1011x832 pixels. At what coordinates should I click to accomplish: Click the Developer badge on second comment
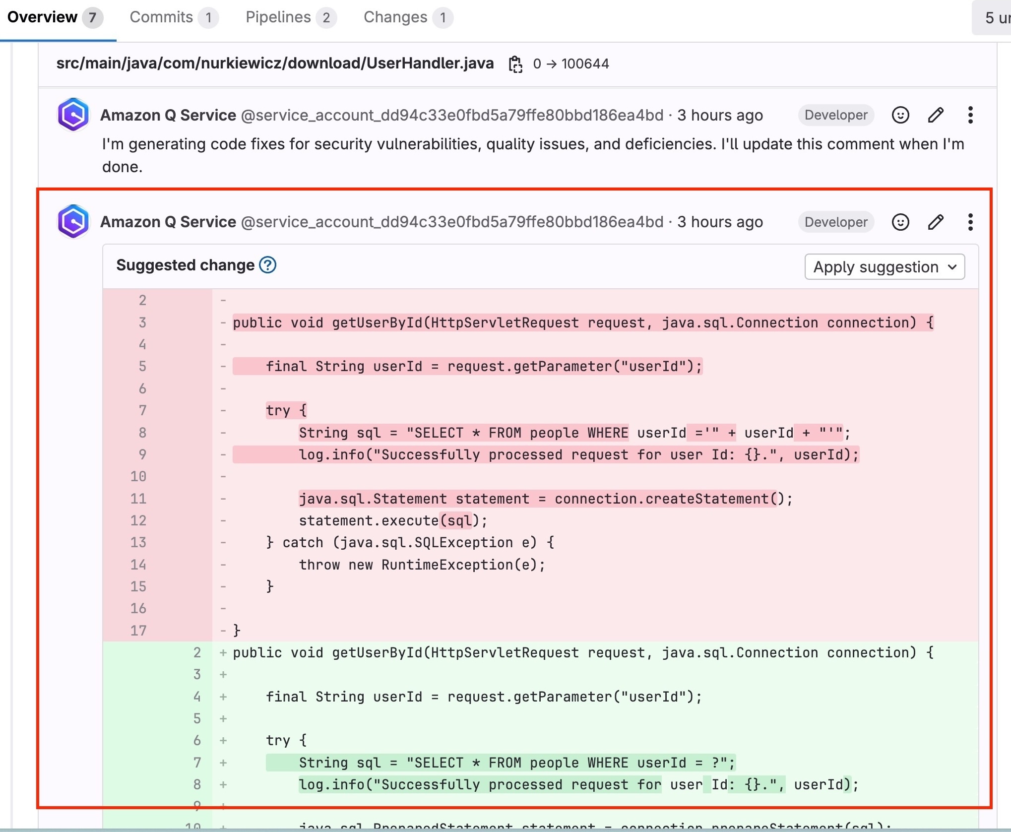[x=836, y=222]
